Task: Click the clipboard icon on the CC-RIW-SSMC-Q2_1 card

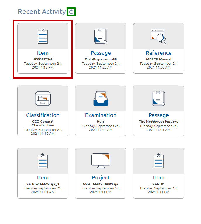Action: point(43,161)
